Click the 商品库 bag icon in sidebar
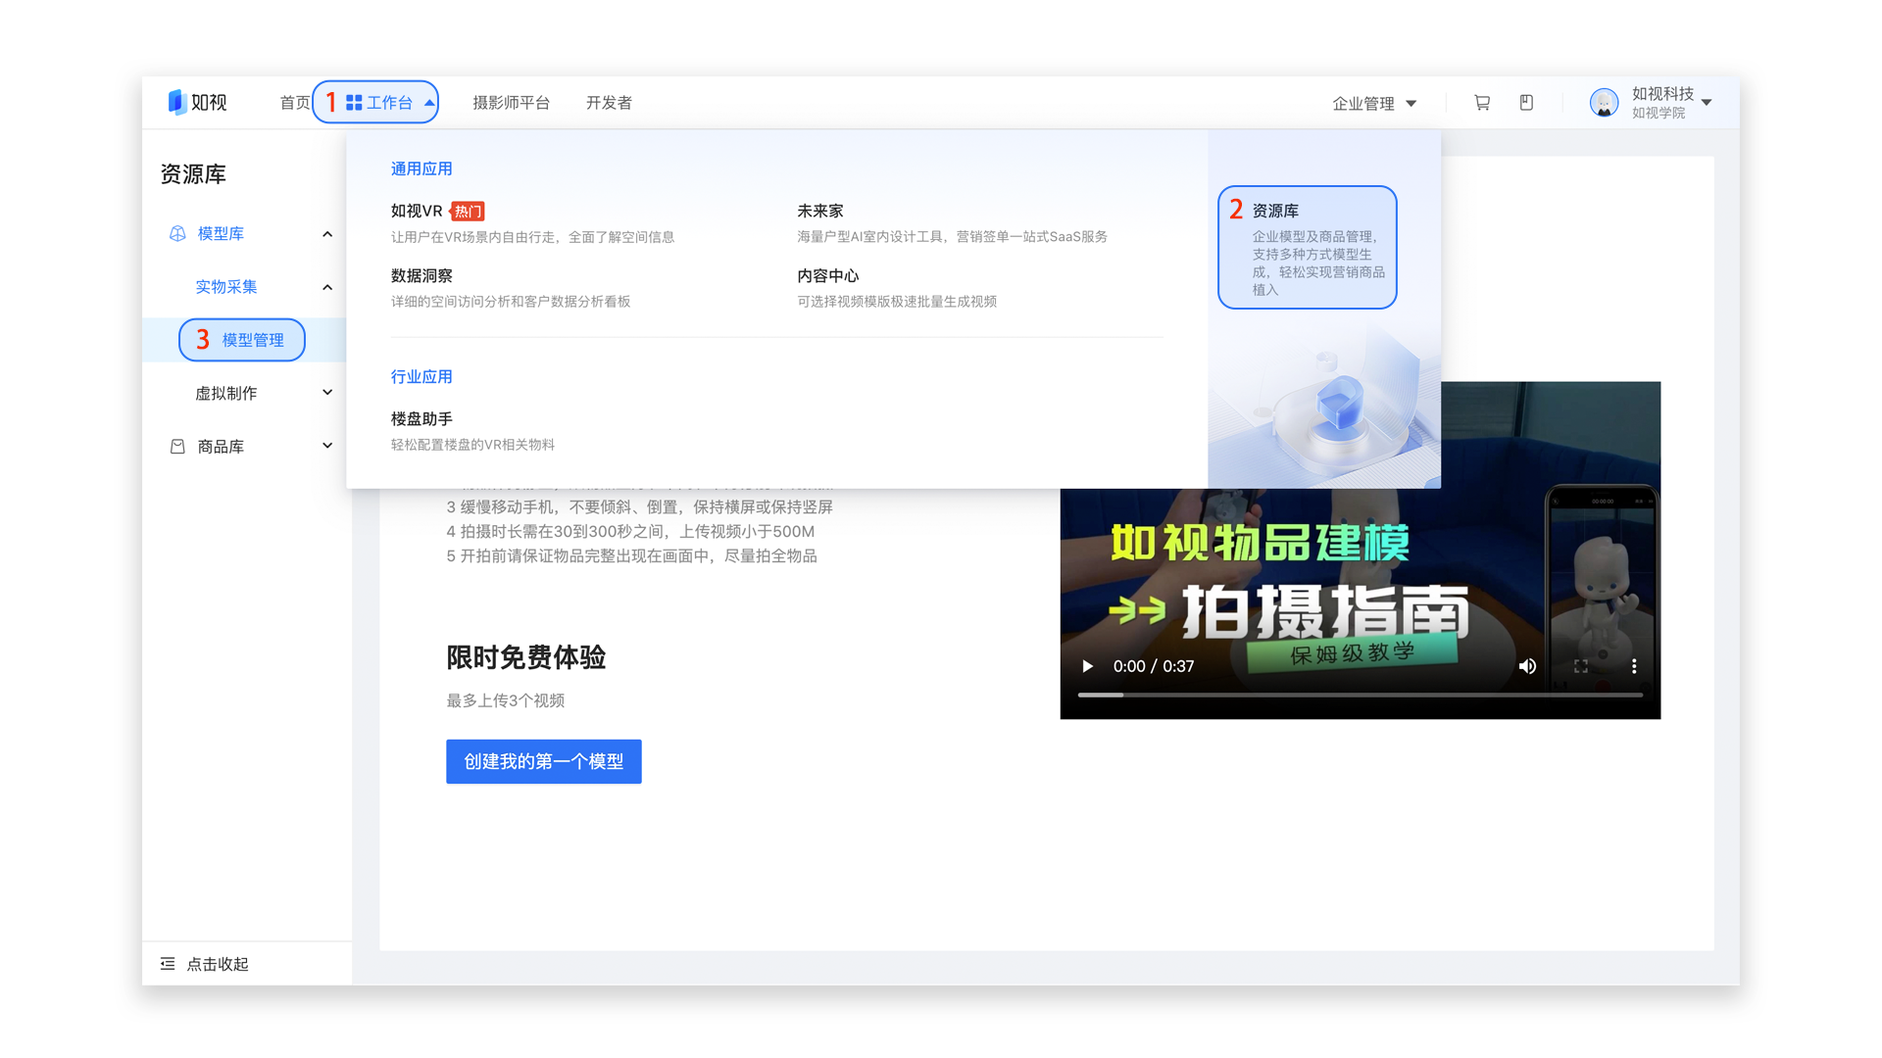Screen dimensions: 1882x1058 177,446
